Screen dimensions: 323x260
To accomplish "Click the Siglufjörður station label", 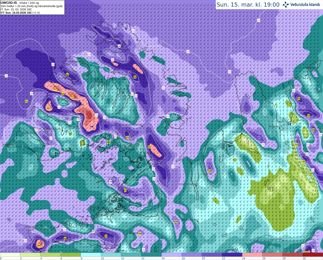I will tap(310, 68).
